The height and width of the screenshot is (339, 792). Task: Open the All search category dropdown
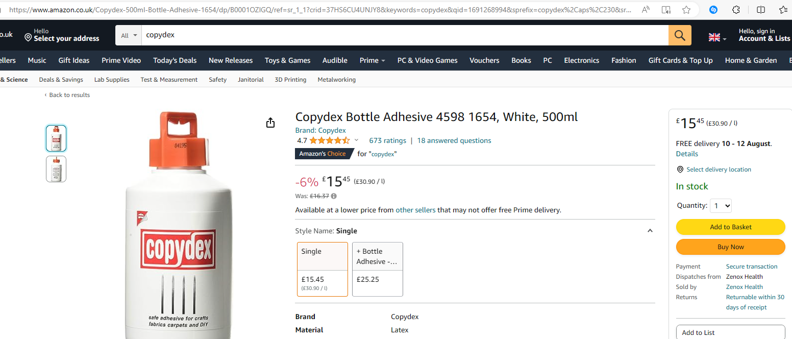[129, 35]
